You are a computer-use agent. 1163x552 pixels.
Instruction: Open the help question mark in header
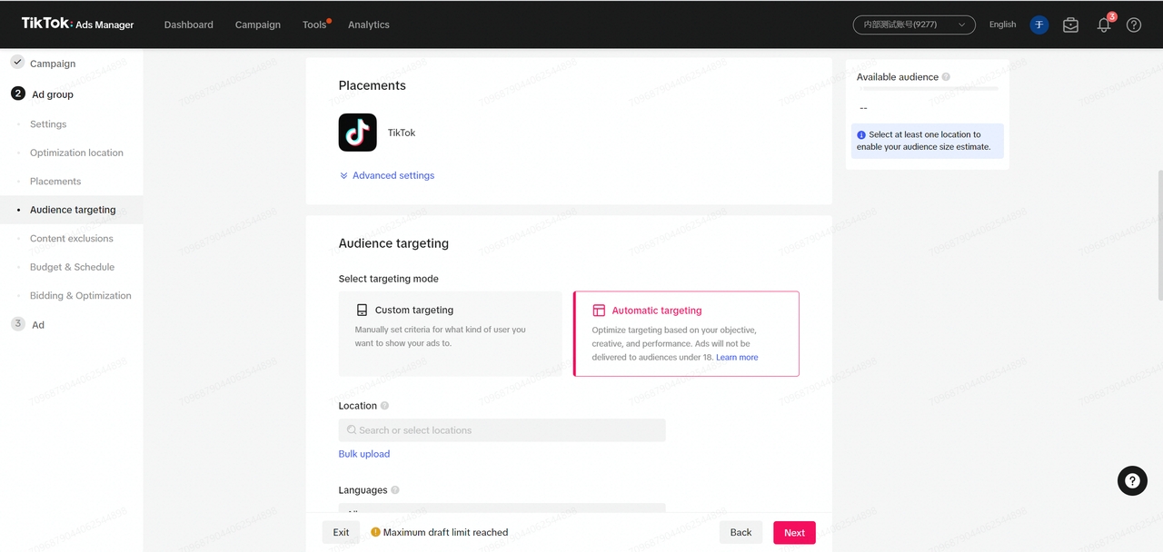coord(1134,25)
